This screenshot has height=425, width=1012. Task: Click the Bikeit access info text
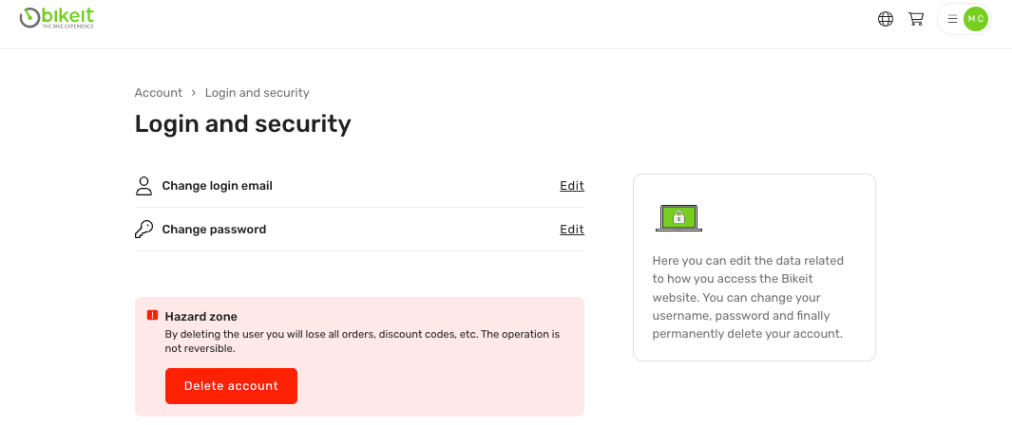tap(748, 297)
